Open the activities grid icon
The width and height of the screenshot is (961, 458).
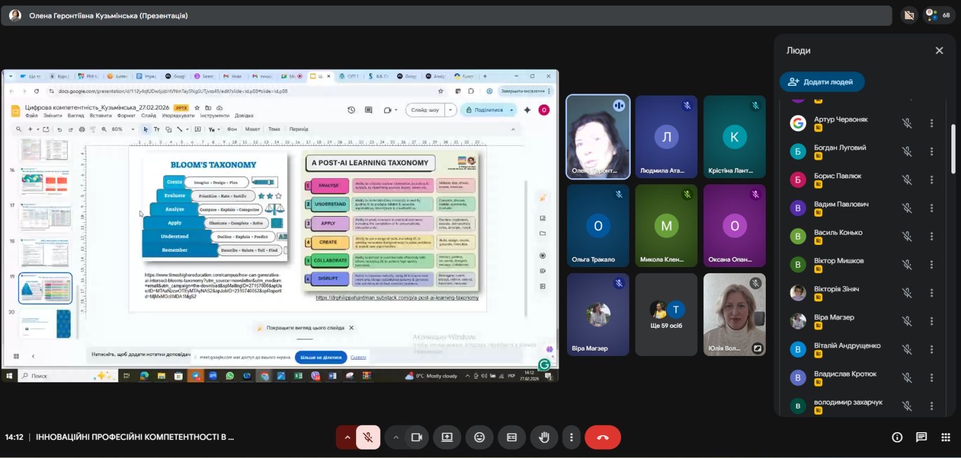click(945, 438)
